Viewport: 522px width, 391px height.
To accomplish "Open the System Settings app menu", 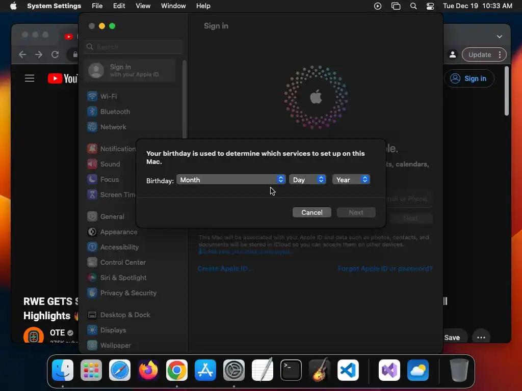I will 54,6.
